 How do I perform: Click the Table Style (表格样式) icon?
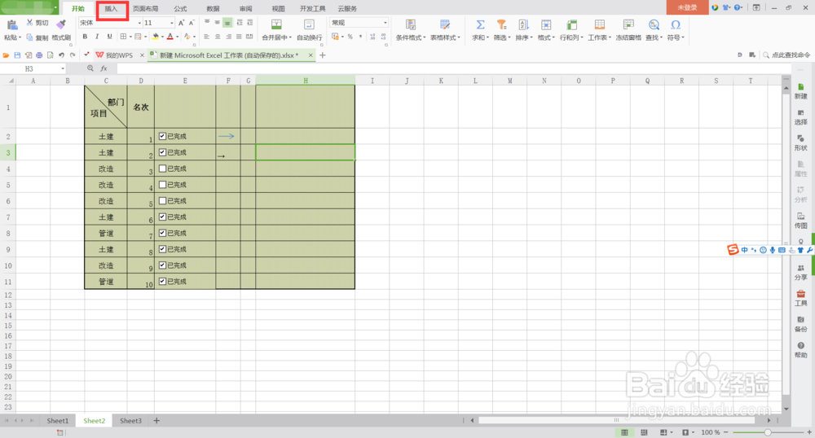tap(445, 24)
